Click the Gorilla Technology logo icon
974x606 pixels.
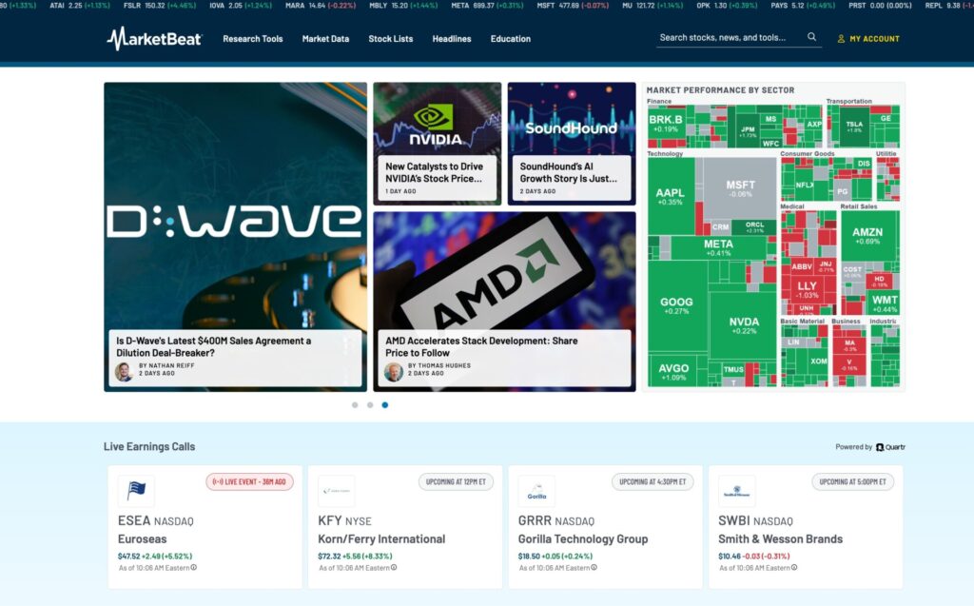(536, 492)
